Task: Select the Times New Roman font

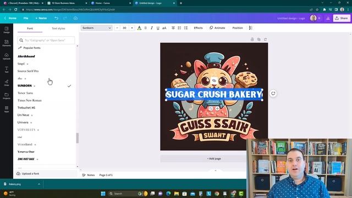Action: [29, 100]
